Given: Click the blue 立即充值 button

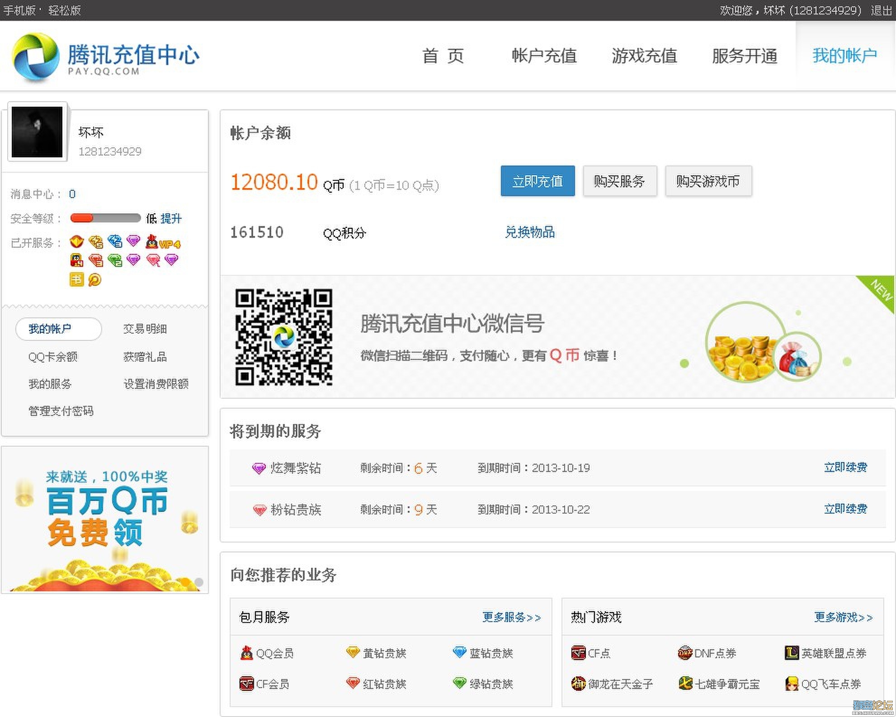Looking at the screenshot, I should tap(538, 181).
